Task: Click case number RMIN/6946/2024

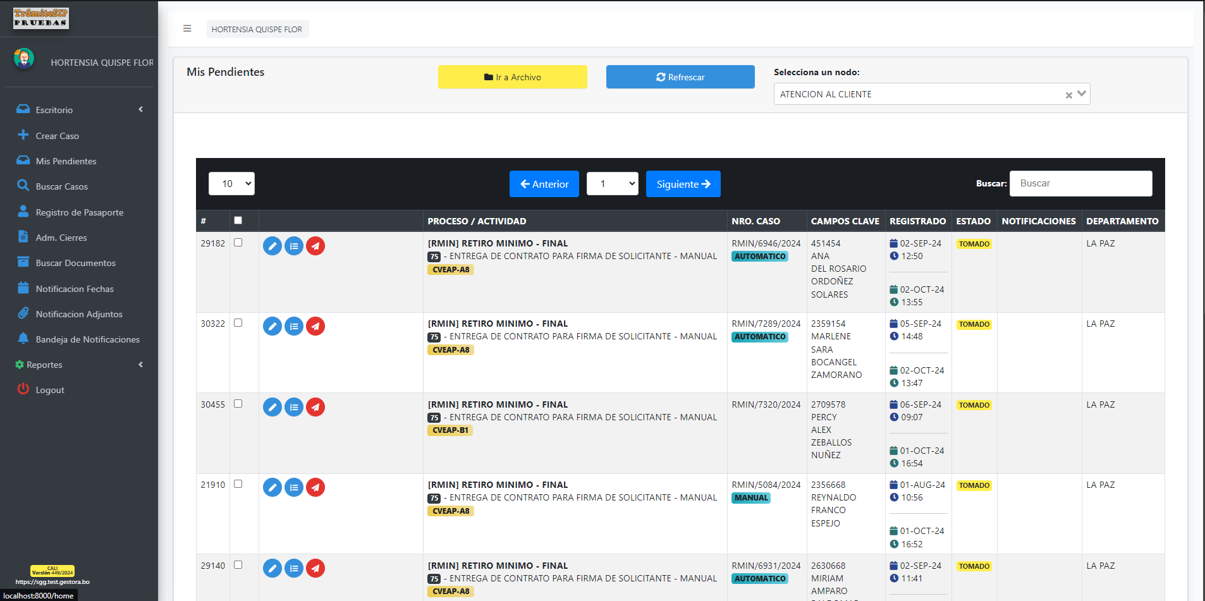Action: click(x=766, y=243)
